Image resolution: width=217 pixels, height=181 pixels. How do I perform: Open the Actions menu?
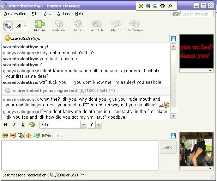coord(64,14)
